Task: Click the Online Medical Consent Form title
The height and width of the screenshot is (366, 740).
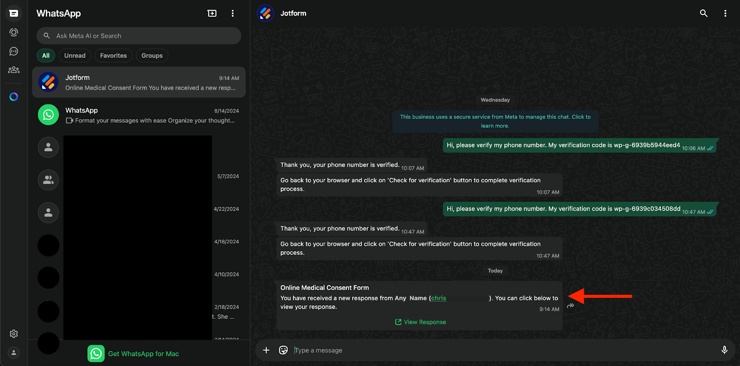Action: 325,288
